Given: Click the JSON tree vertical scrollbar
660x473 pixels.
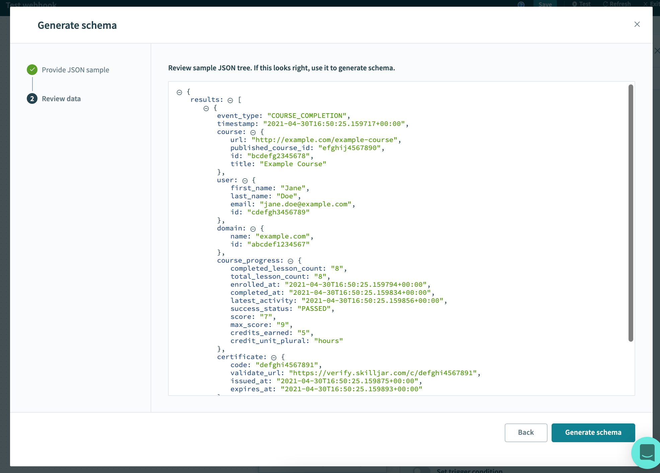Looking at the screenshot, I should (x=631, y=213).
